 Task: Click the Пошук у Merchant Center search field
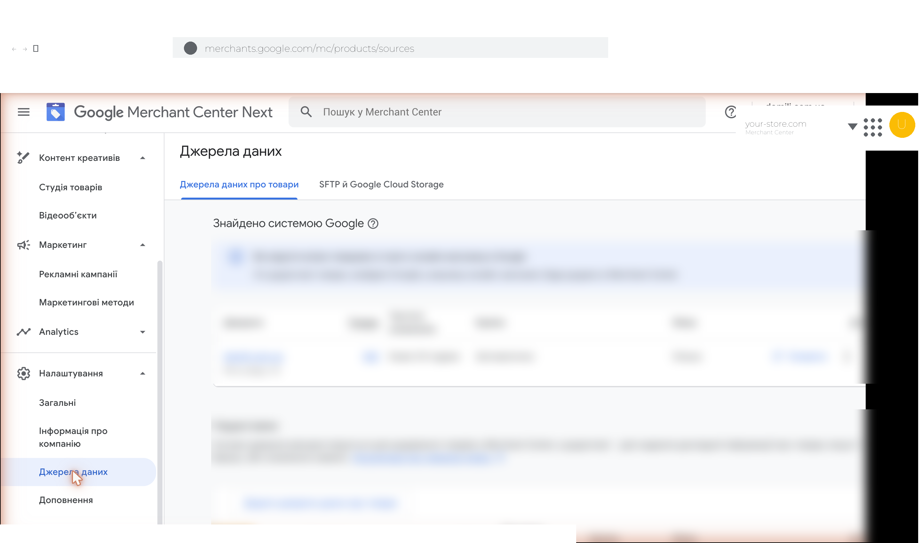coord(497,112)
